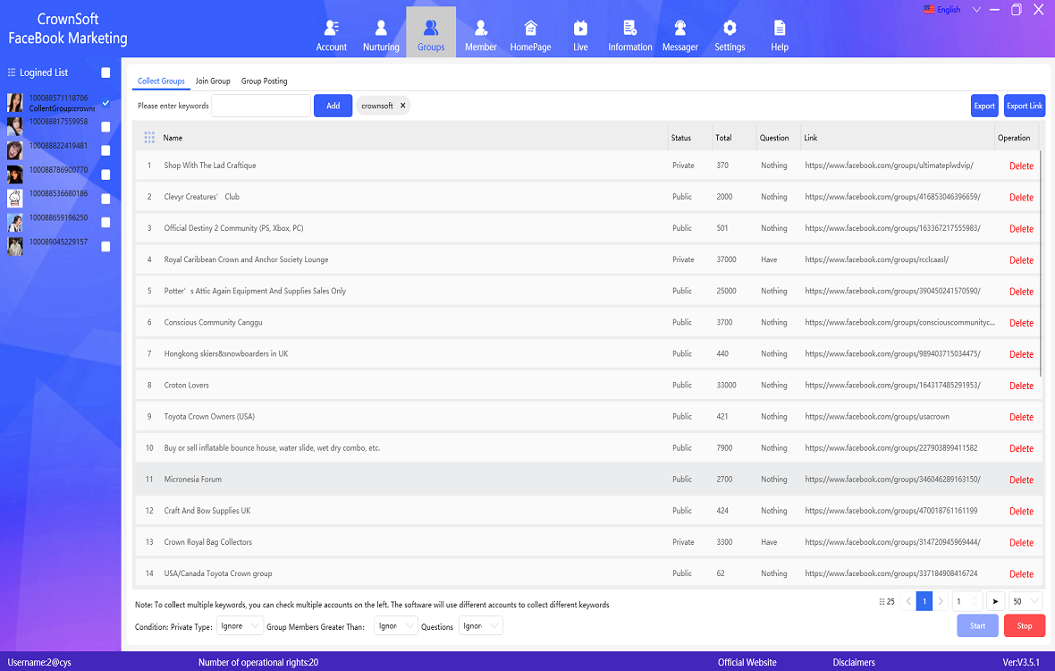
Task: Go to previous page arrow
Action: point(908,601)
